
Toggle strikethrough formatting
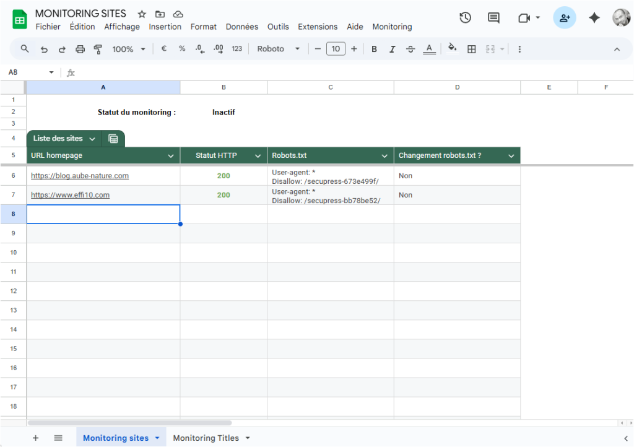pyautogui.click(x=410, y=49)
